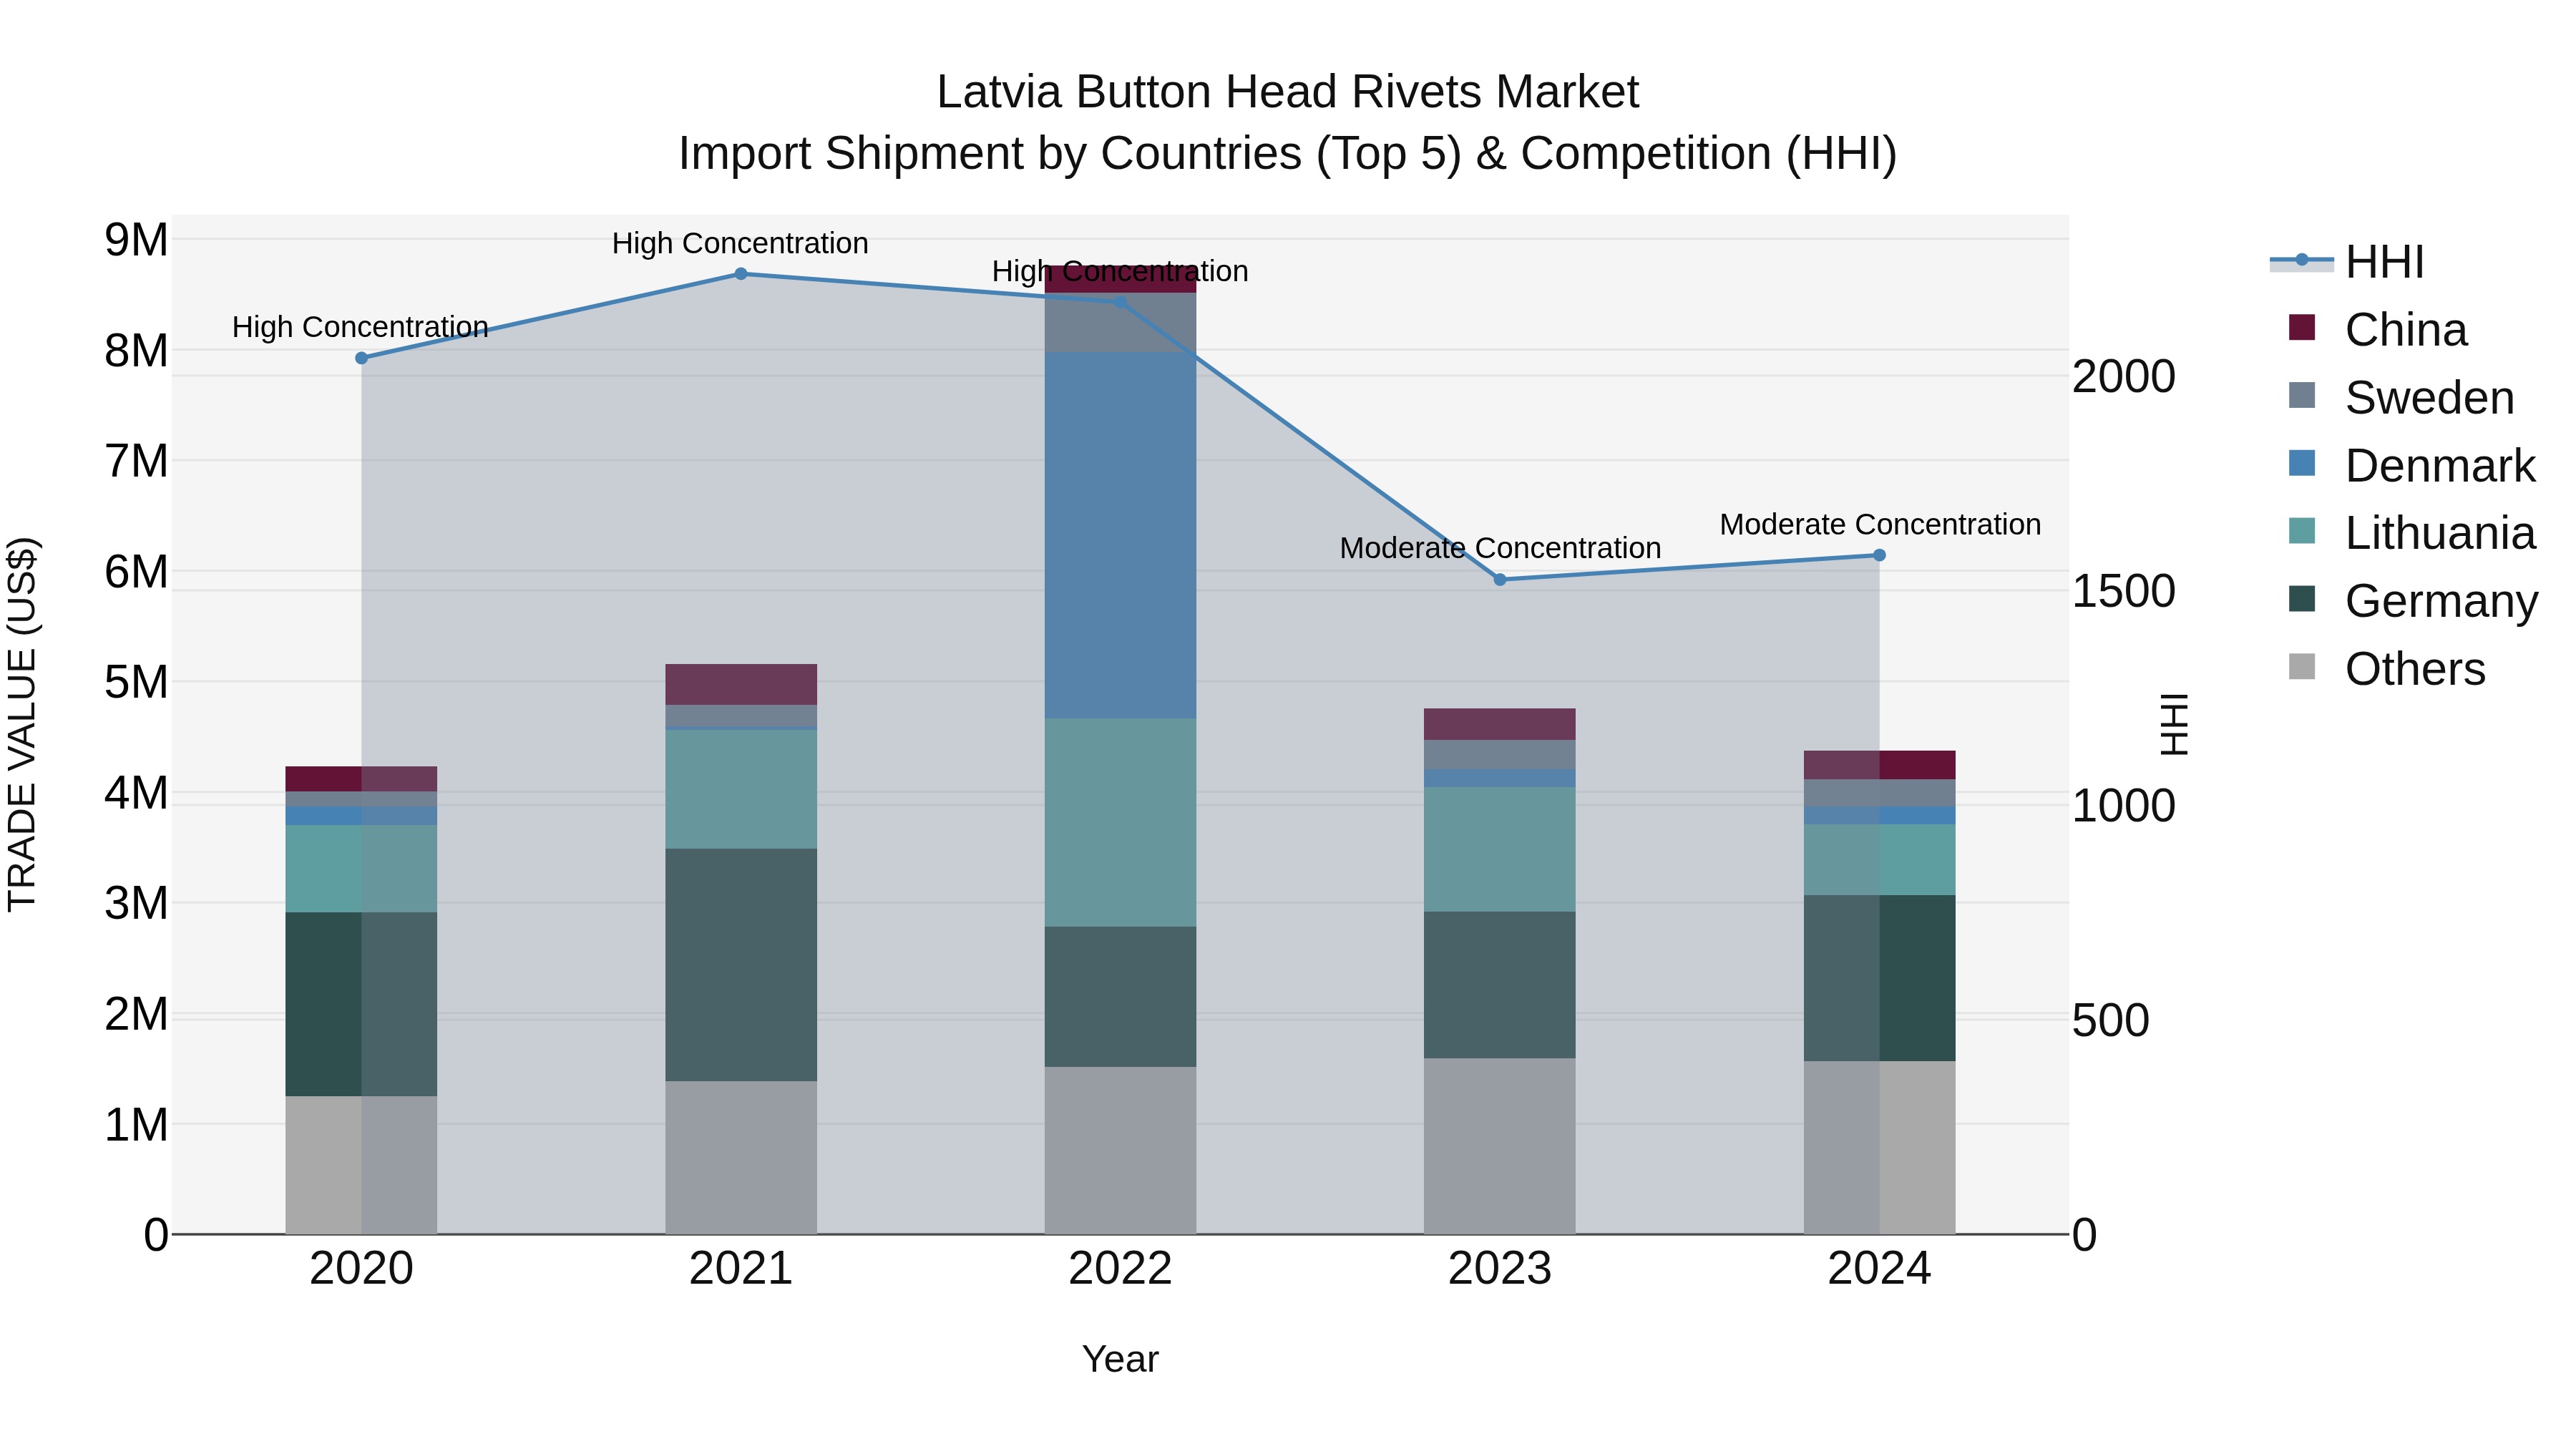Click the Germany dark green legend swatch
This screenshot has width=2576, height=1449.
[x=2302, y=599]
